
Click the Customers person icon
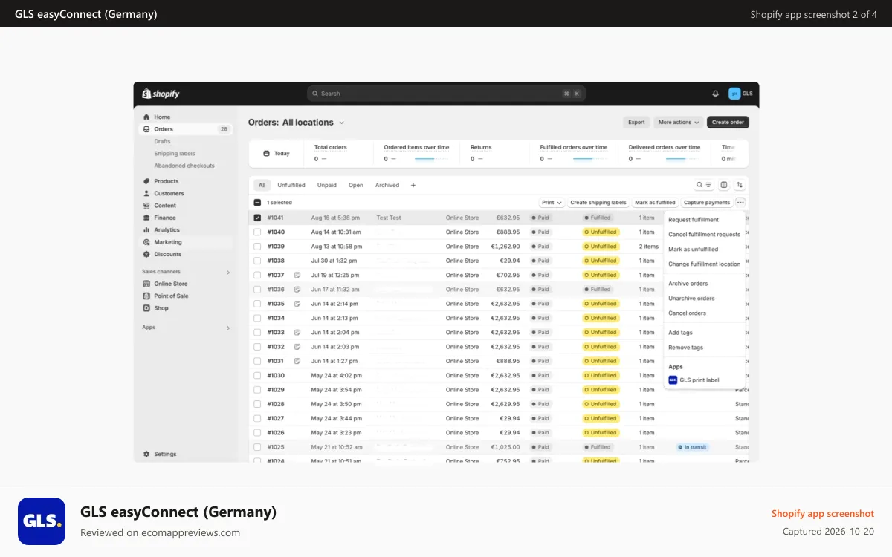click(146, 193)
